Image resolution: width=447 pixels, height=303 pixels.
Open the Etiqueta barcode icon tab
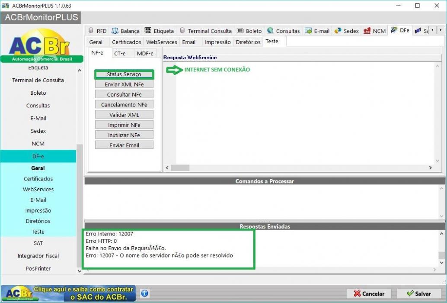point(160,31)
